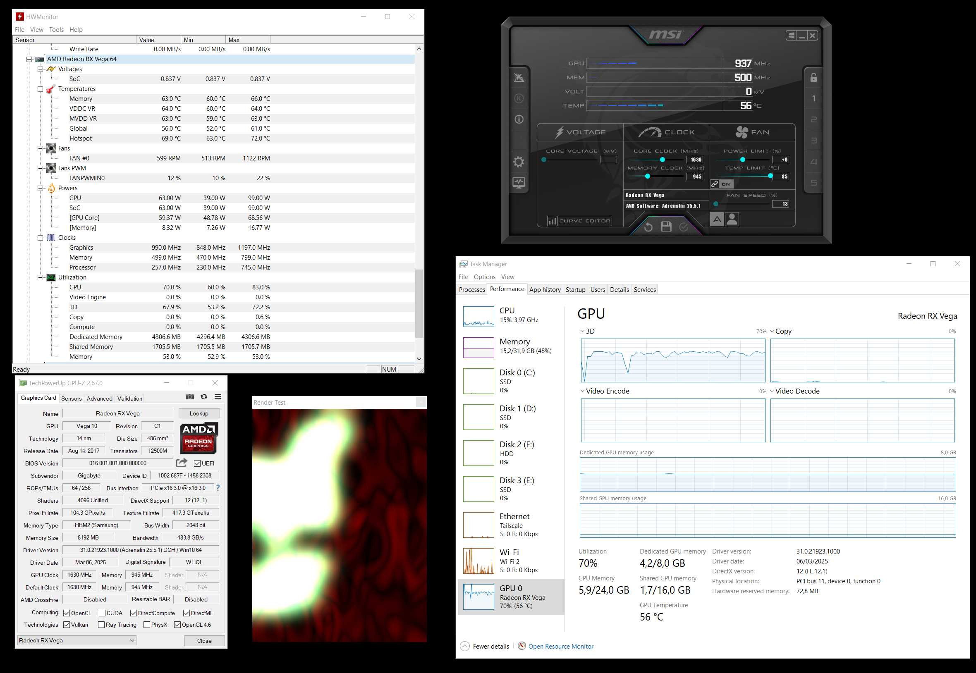This screenshot has width=976, height=673.
Task: Take GPU-Z screenshot with camera icon
Action: 190,397
